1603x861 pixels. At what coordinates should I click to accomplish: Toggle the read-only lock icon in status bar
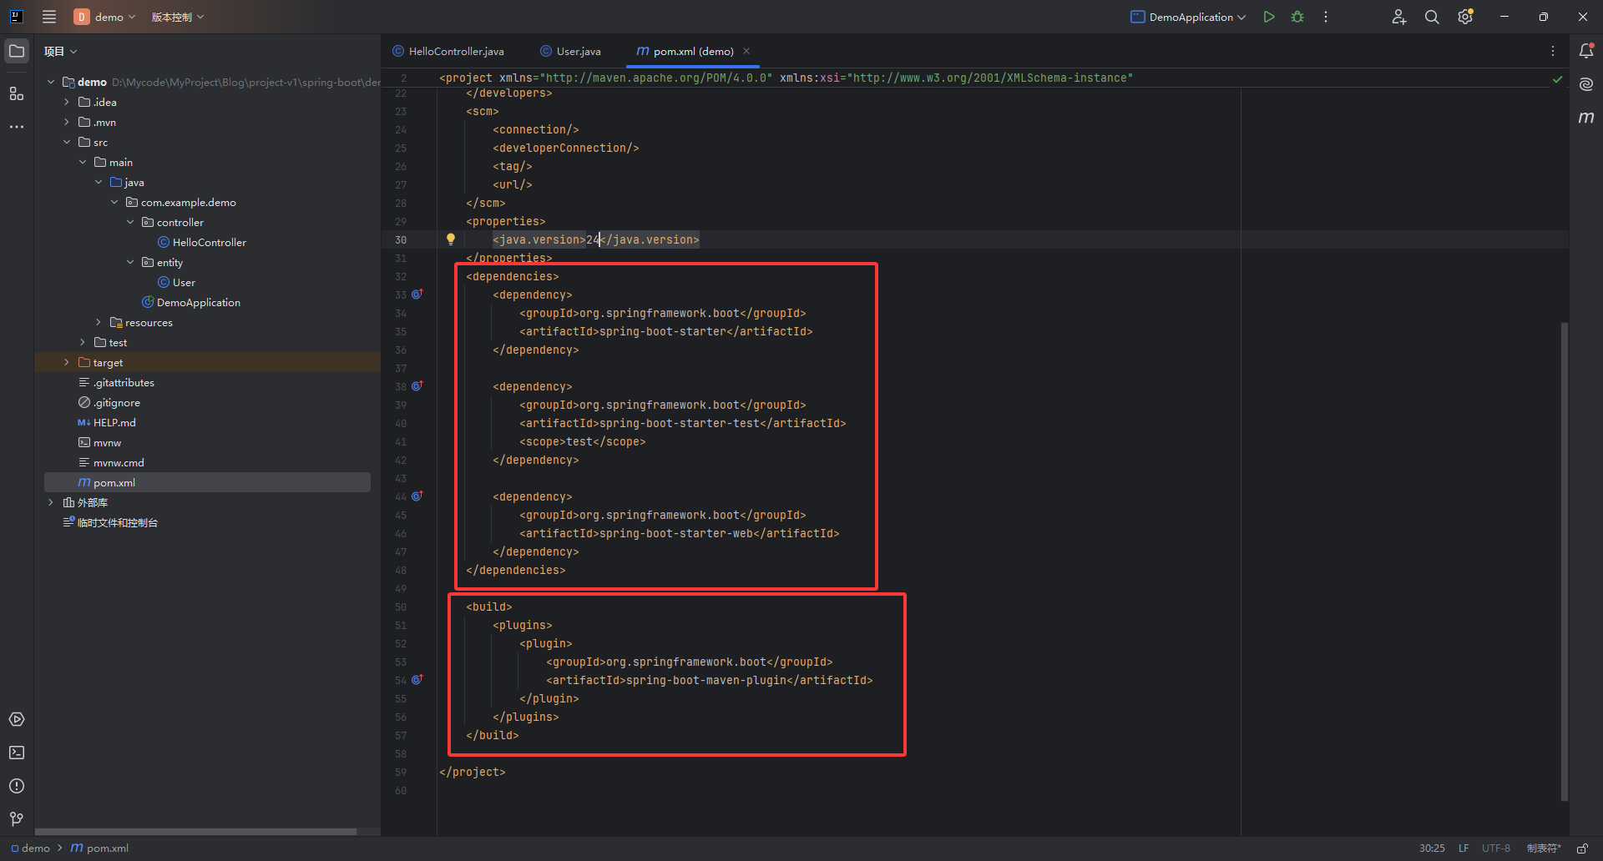(1582, 848)
